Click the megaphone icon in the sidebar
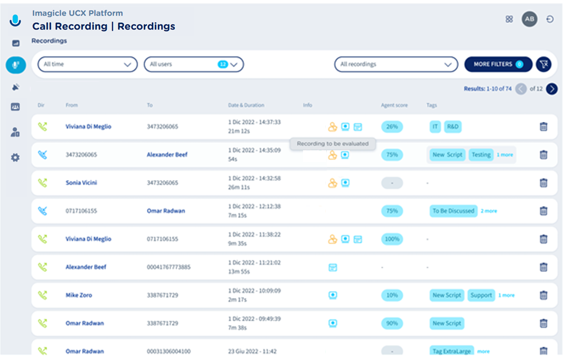This screenshot has width=566, height=360. coord(16,87)
